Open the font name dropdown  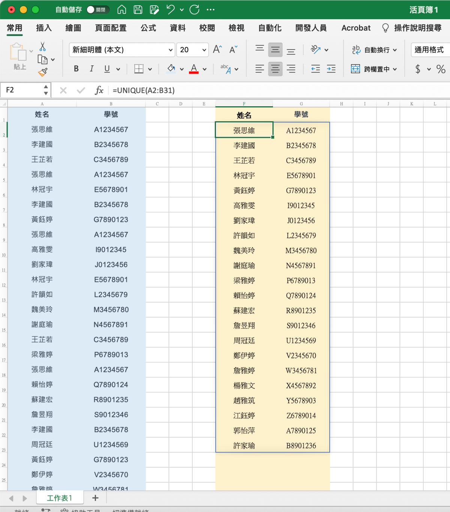[x=170, y=50]
